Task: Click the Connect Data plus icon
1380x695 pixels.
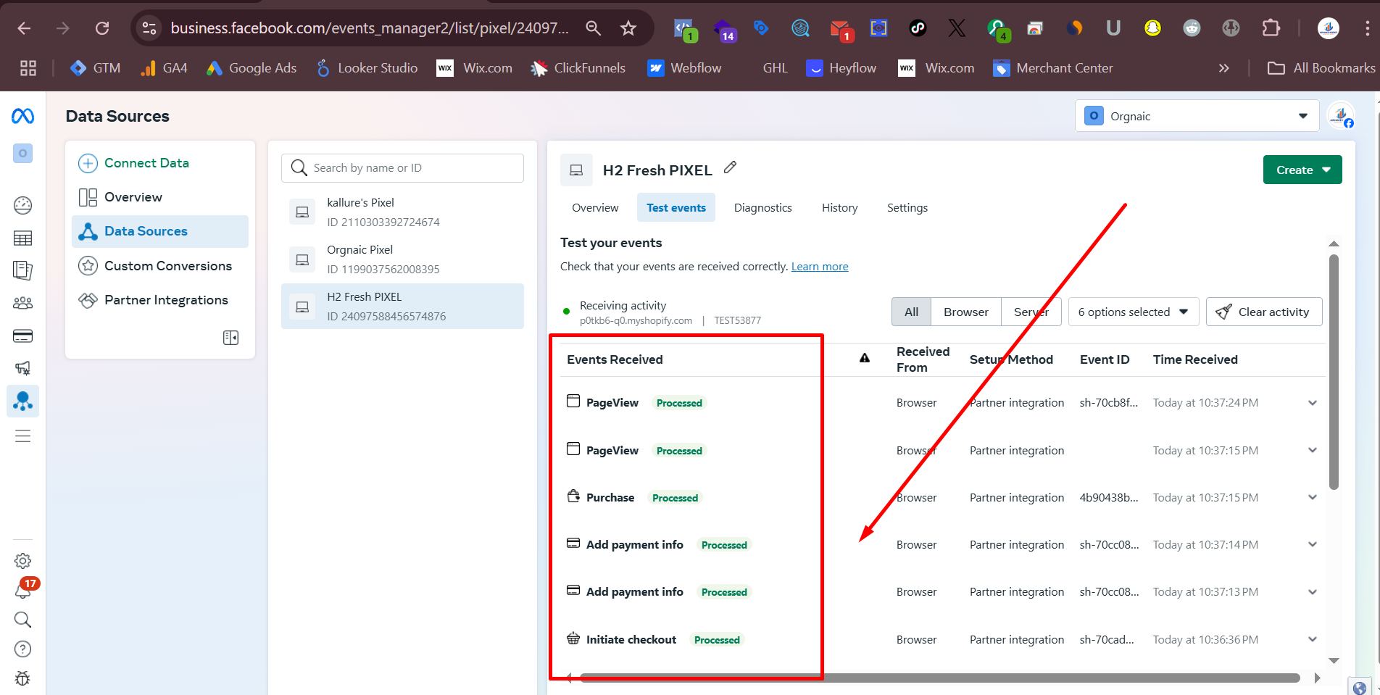Action: [88, 163]
